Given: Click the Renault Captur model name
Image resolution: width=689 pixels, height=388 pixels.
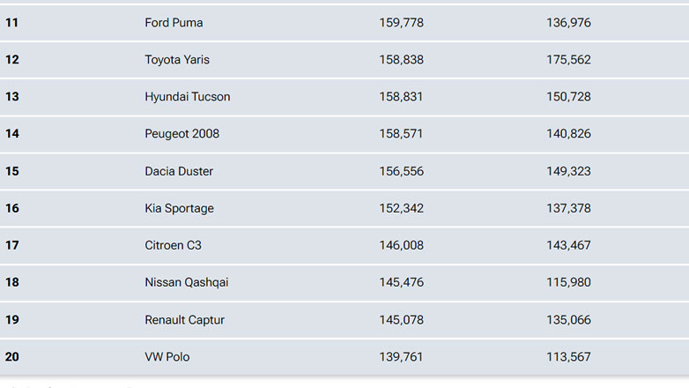Looking at the screenshot, I should tap(184, 319).
